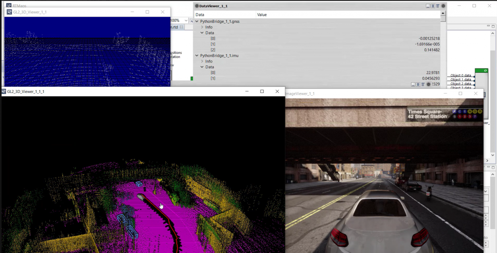This screenshot has width=497, height=253.
Task: Click the round info icon in DataViewer header
Action: 443,6
